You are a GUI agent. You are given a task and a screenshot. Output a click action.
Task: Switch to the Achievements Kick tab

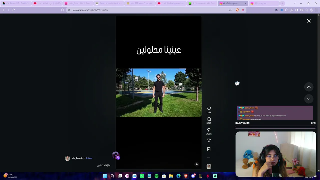point(201,3)
